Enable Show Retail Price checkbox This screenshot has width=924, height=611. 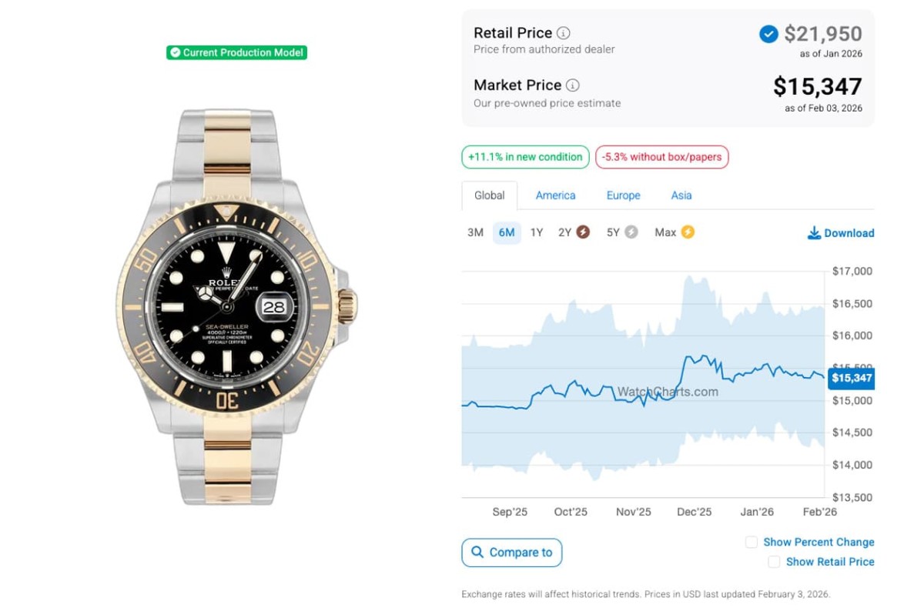pos(774,563)
